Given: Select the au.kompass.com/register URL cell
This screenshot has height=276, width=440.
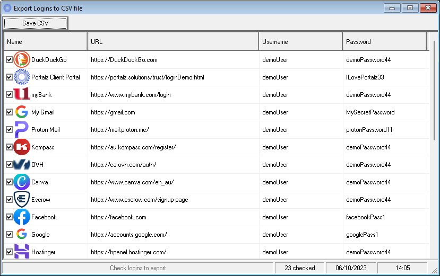Looking at the screenshot, I should click(173, 147).
